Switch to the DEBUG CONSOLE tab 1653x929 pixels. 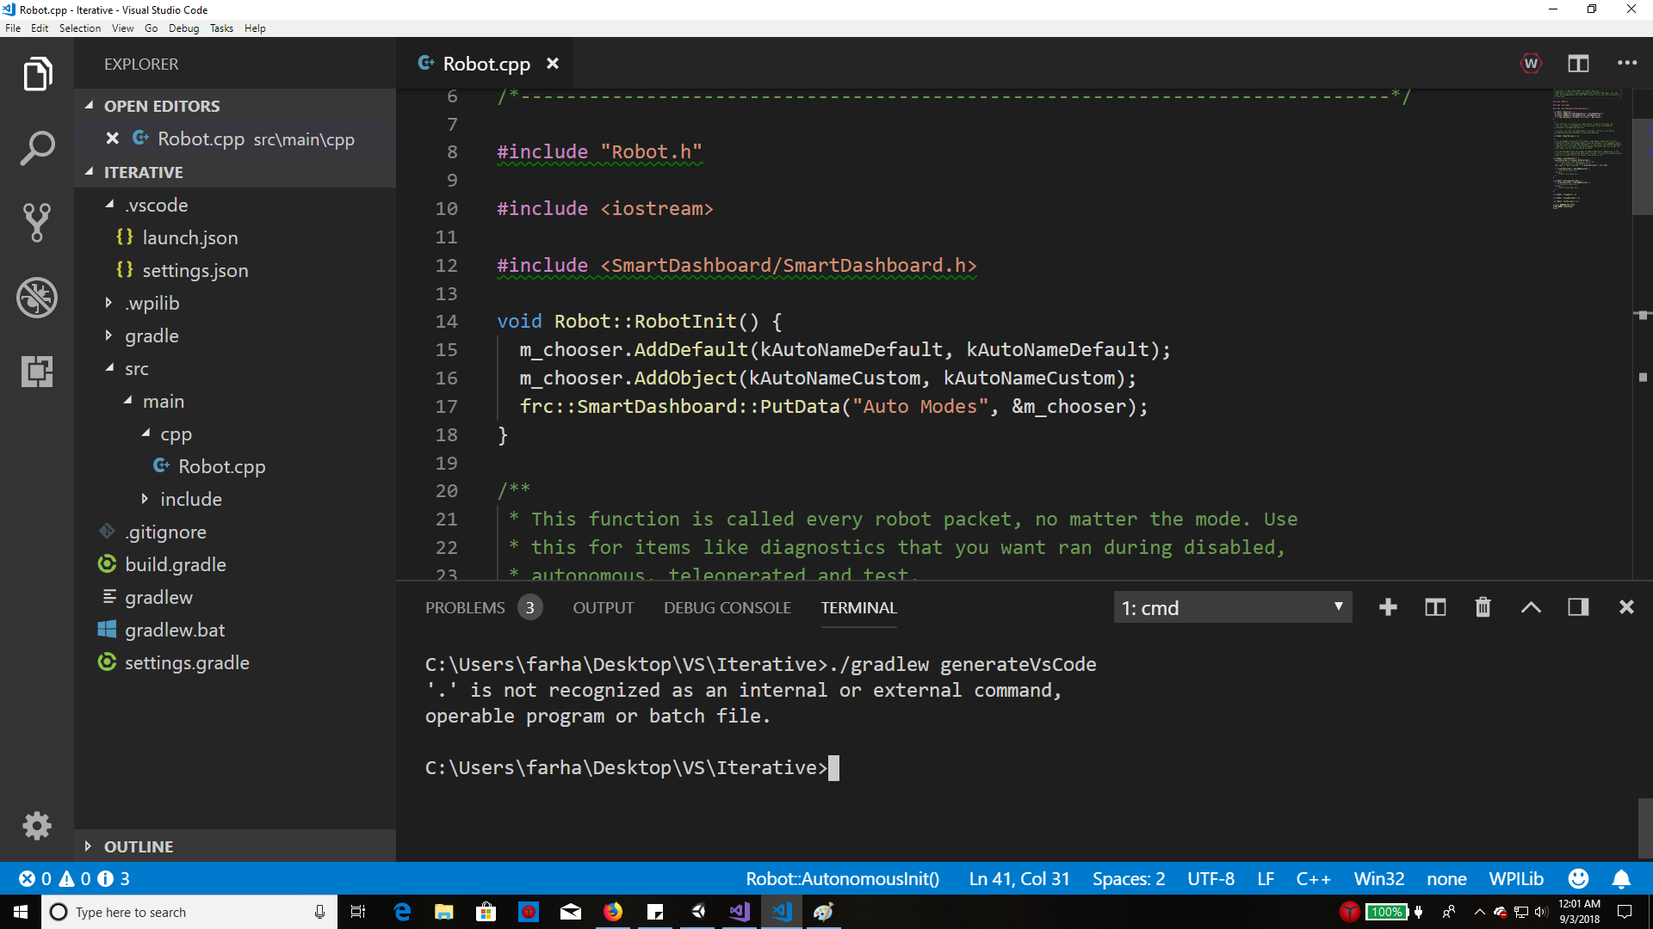(x=727, y=607)
